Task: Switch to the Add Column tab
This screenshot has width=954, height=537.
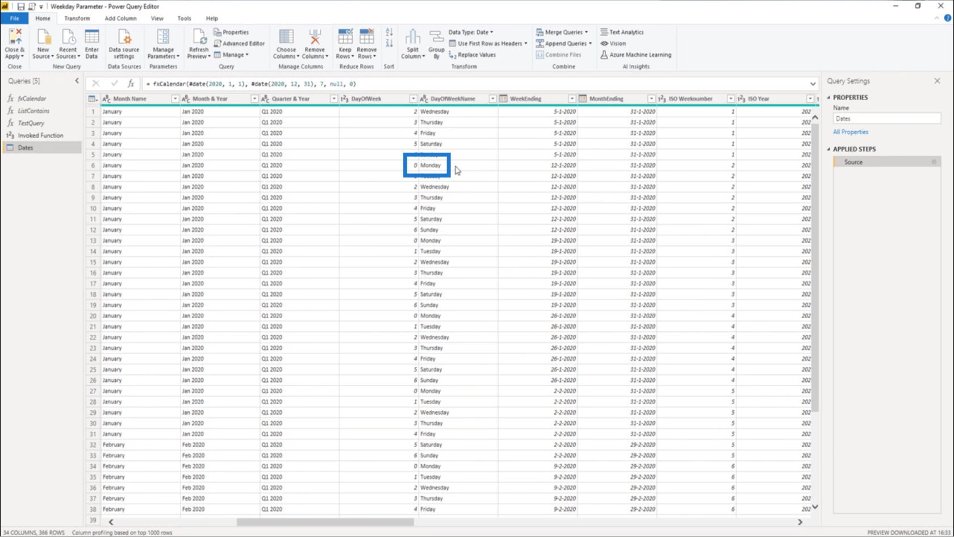Action: click(120, 18)
